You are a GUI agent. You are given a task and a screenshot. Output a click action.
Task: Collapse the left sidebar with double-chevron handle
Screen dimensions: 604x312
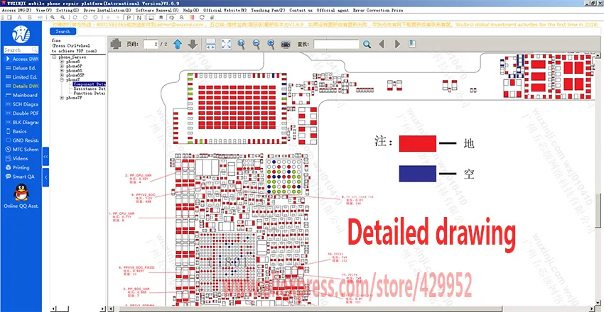45,157
